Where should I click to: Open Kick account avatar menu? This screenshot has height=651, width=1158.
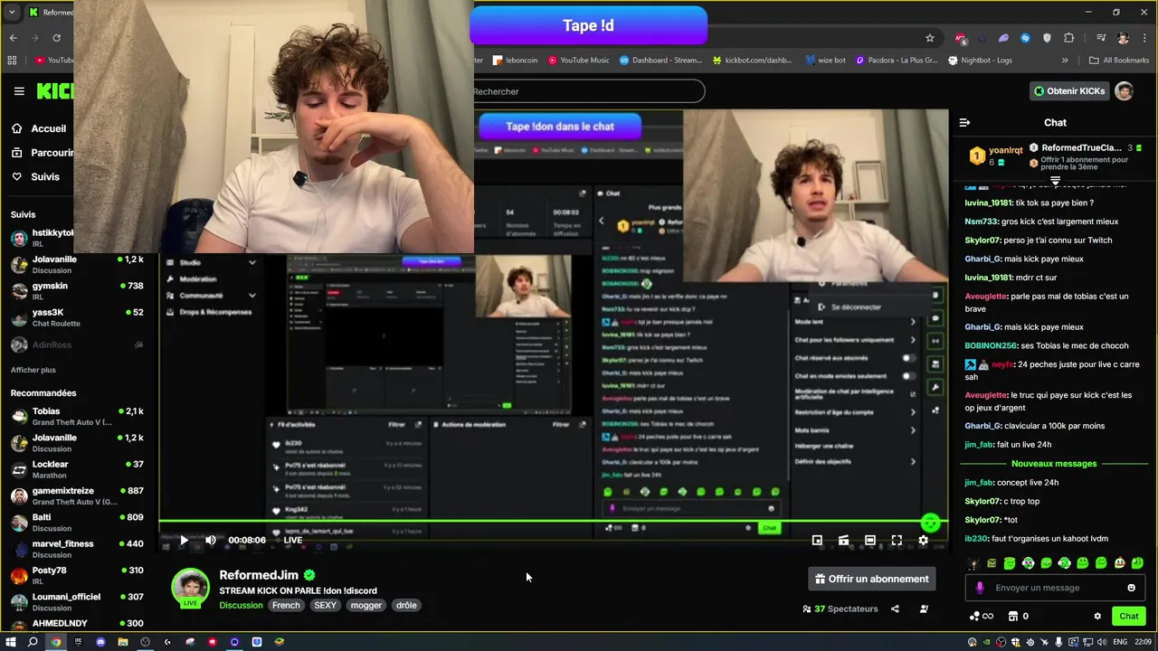1124,90
